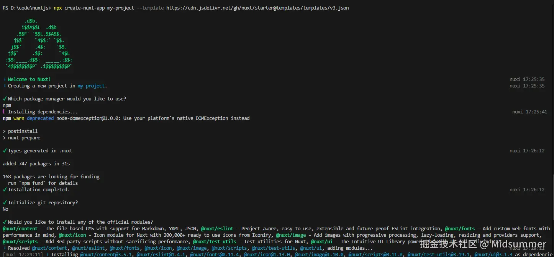This screenshot has width=554, height=257.
Task: Click '168 packages are looking for funding'
Action: pos(51,177)
